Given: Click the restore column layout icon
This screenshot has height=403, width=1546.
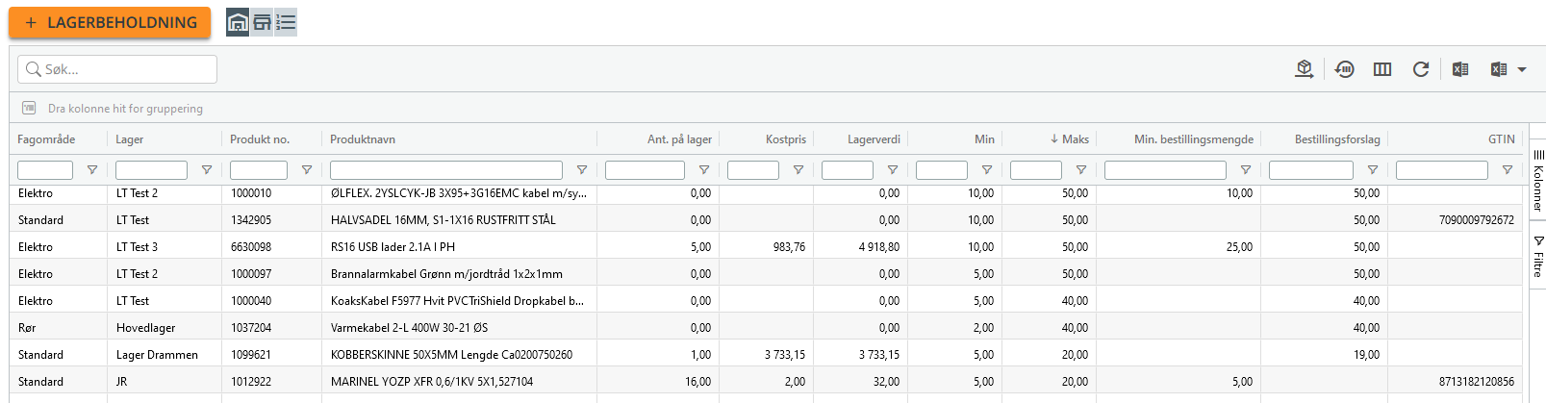Looking at the screenshot, I should 1345,69.
